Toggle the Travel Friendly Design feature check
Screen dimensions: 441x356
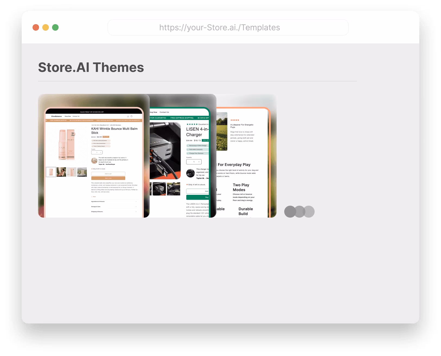point(92,146)
